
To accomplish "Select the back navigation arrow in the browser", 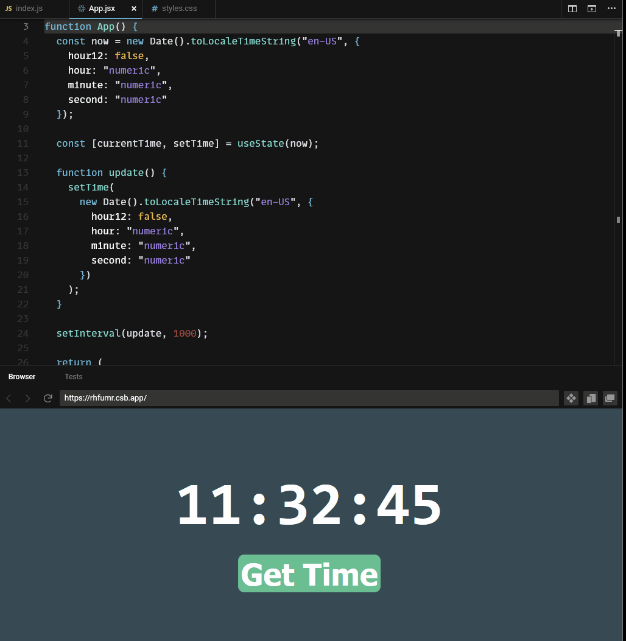I will (9, 398).
